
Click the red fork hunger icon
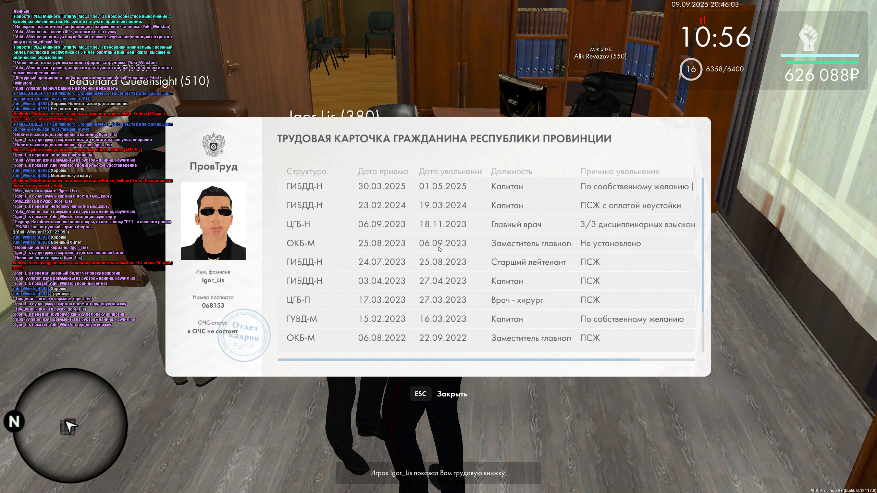pyautogui.click(x=702, y=19)
